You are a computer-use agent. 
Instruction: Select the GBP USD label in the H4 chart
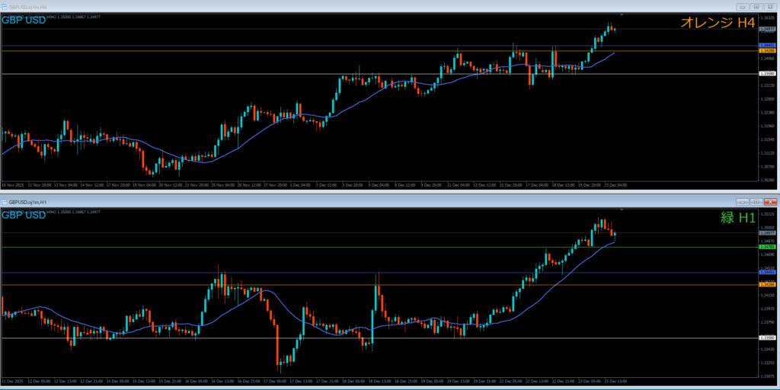coord(24,21)
